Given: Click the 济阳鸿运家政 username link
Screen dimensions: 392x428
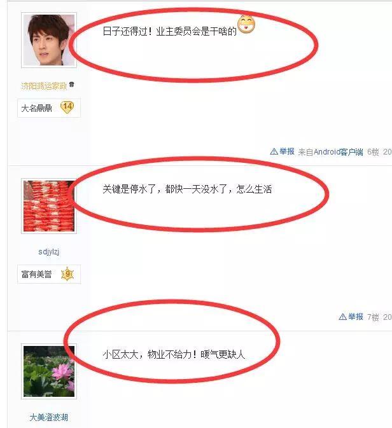Looking at the screenshot, I should 44,86.
